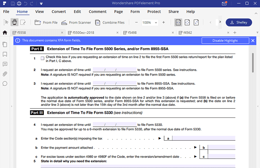This screenshot has width=260, height=168.
Task: Open the quick access customize arrow
Action: 41,4
